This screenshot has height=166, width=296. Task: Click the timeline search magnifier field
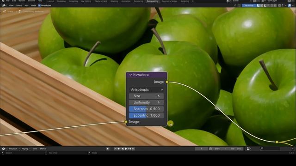click(x=270, y=148)
